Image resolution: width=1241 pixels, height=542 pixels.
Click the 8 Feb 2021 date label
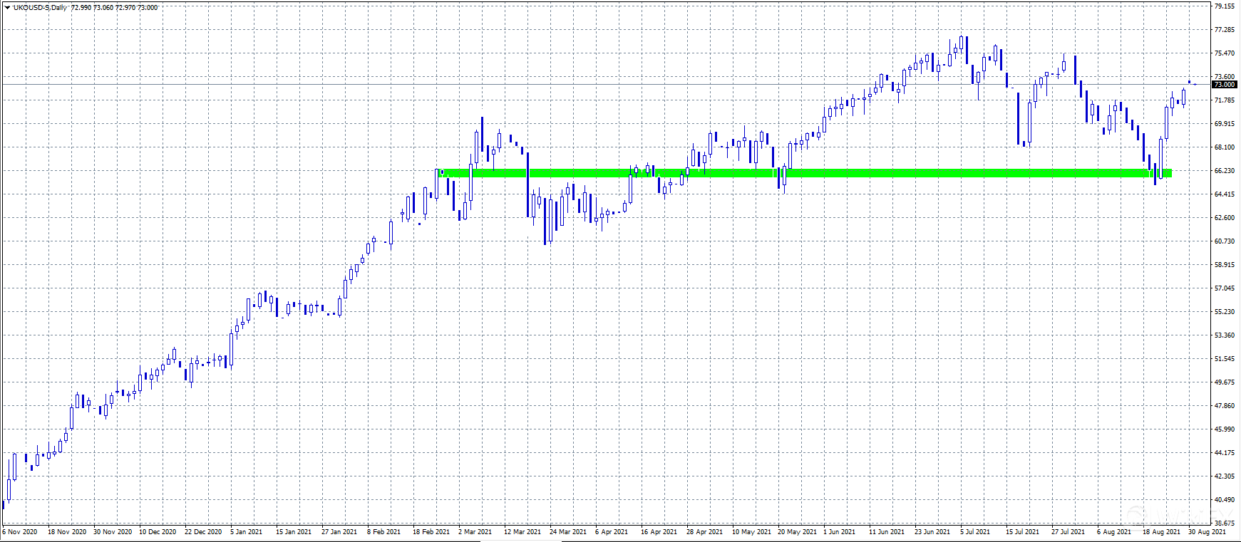pyautogui.click(x=384, y=532)
